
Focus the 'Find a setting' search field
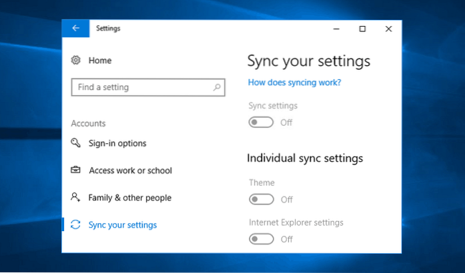click(140, 87)
